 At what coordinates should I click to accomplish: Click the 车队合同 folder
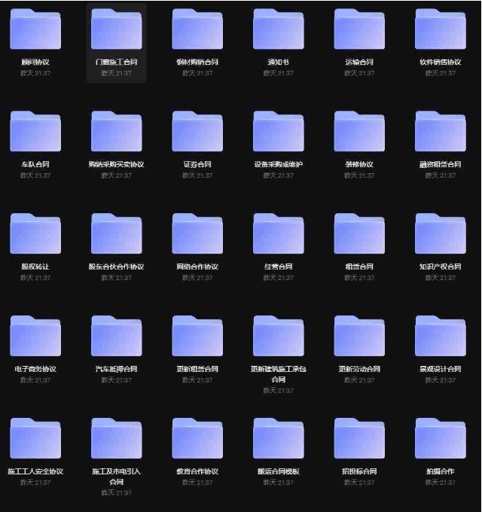[x=35, y=133]
